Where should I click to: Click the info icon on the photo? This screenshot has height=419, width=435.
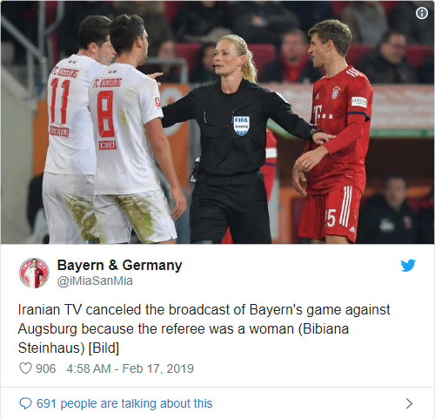coord(422,13)
